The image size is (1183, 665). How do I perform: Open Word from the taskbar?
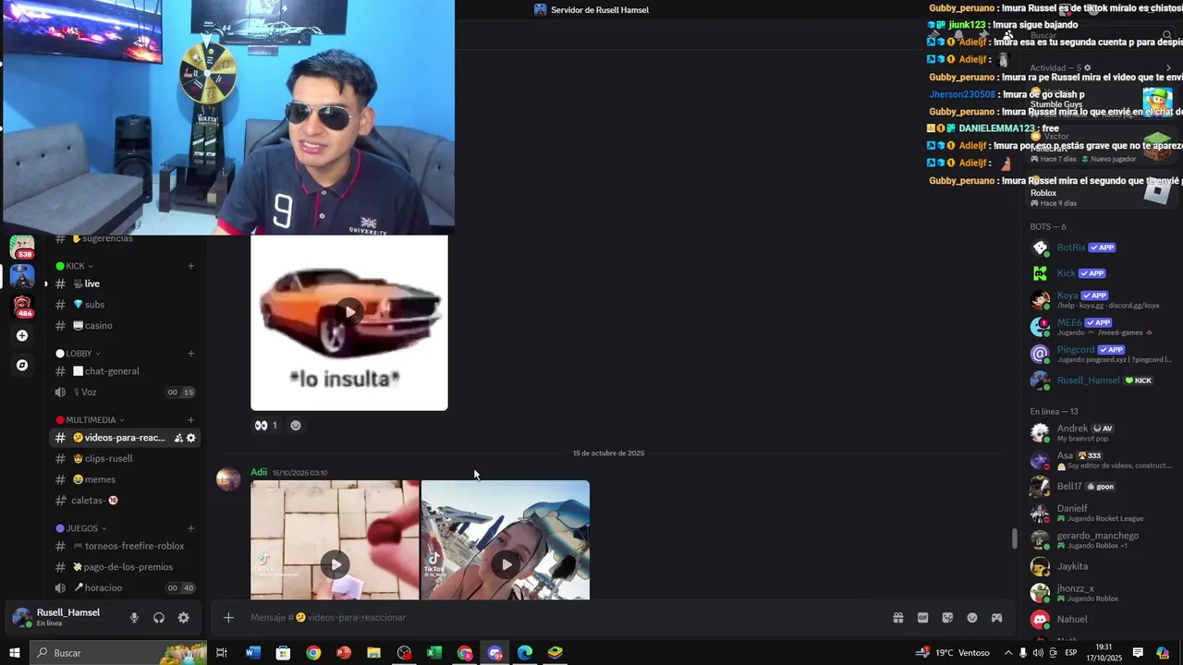point(253,653)
